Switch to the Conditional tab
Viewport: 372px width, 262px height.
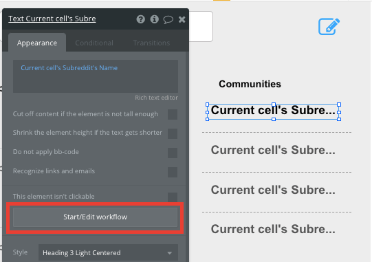[x=94, y=43]
